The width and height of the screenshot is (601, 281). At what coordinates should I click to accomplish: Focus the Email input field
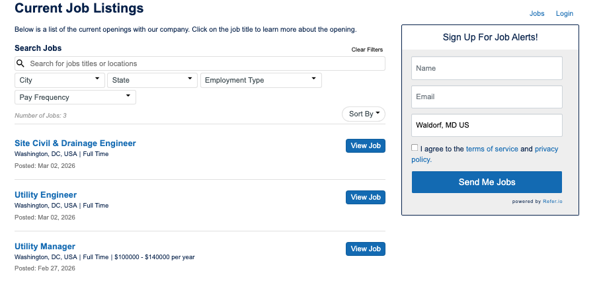point(487,97)
